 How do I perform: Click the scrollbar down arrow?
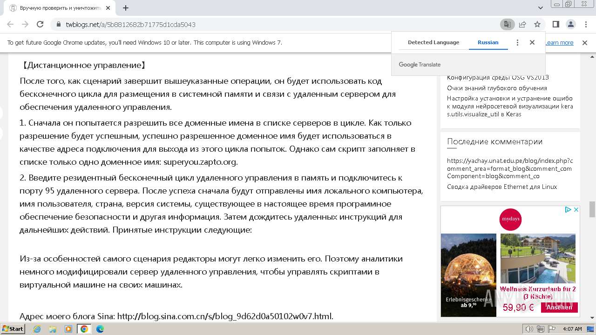[x=592, y=318]
